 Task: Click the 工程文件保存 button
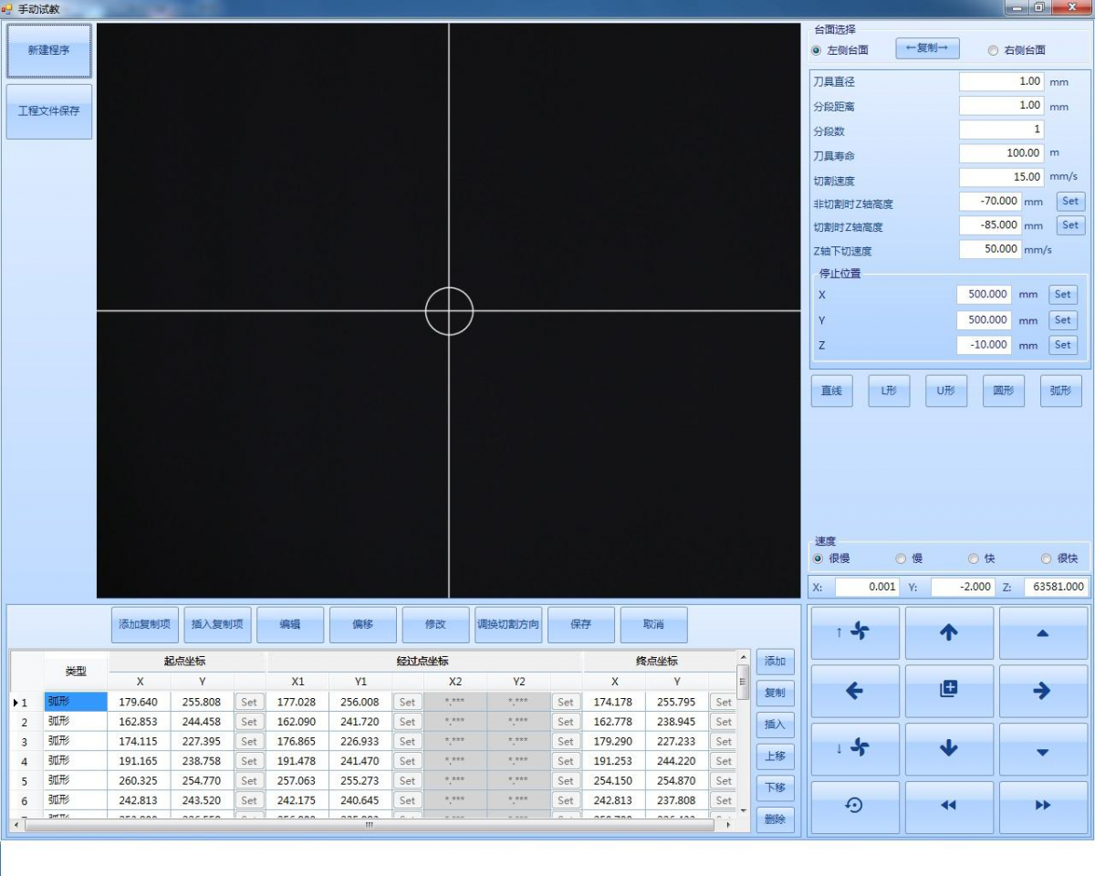[x=49, y=111]
